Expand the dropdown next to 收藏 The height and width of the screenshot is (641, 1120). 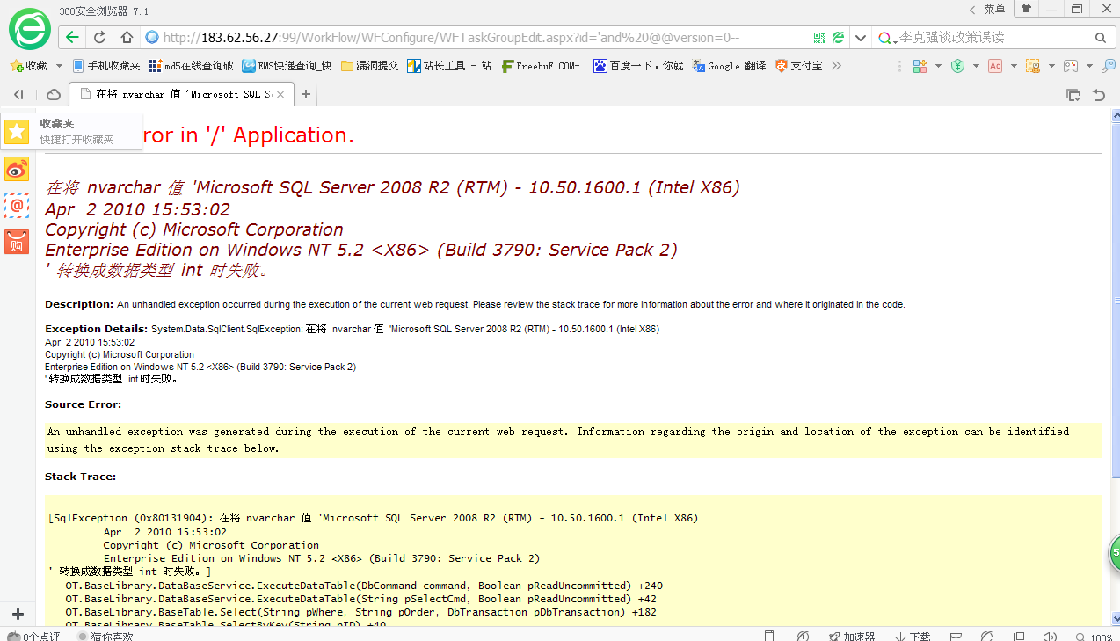click(x=59, y=66)
